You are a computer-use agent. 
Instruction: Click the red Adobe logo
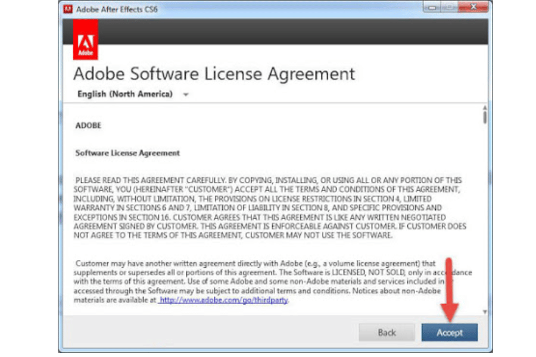[85, 44]
